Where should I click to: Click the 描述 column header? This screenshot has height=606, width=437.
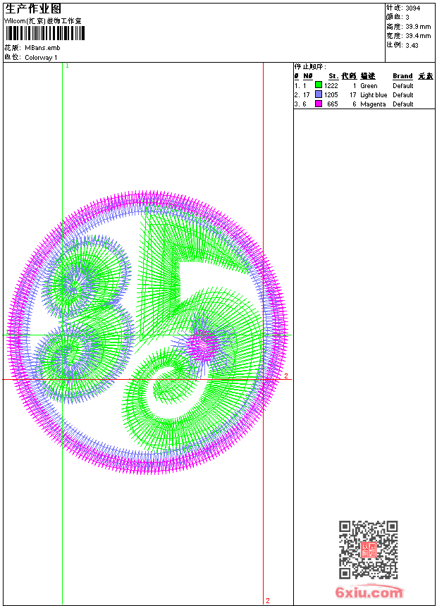[368, 76]
